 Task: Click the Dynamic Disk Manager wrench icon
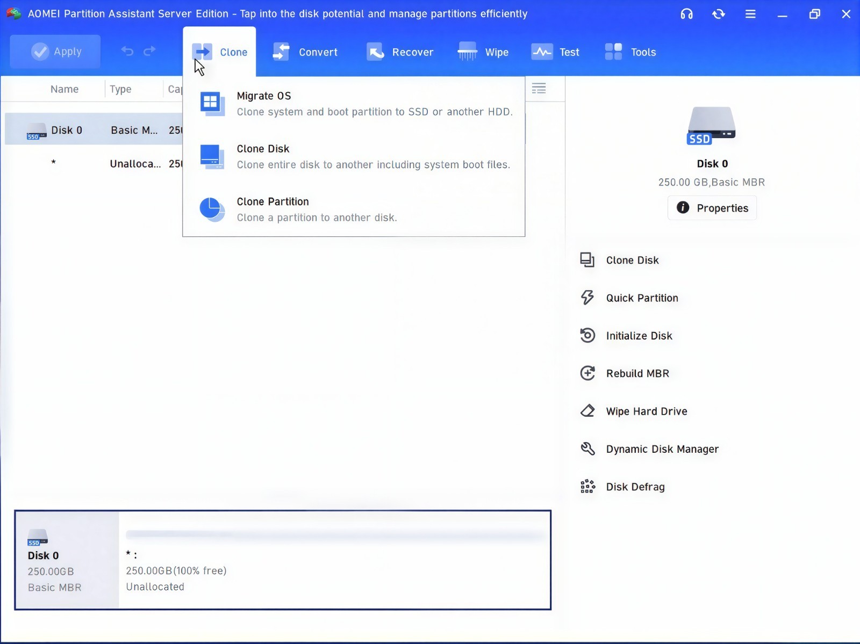pyautogui.click(x=587, y=448)
